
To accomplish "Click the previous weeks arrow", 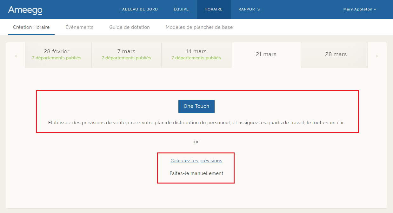I will (x=16, y=55).
